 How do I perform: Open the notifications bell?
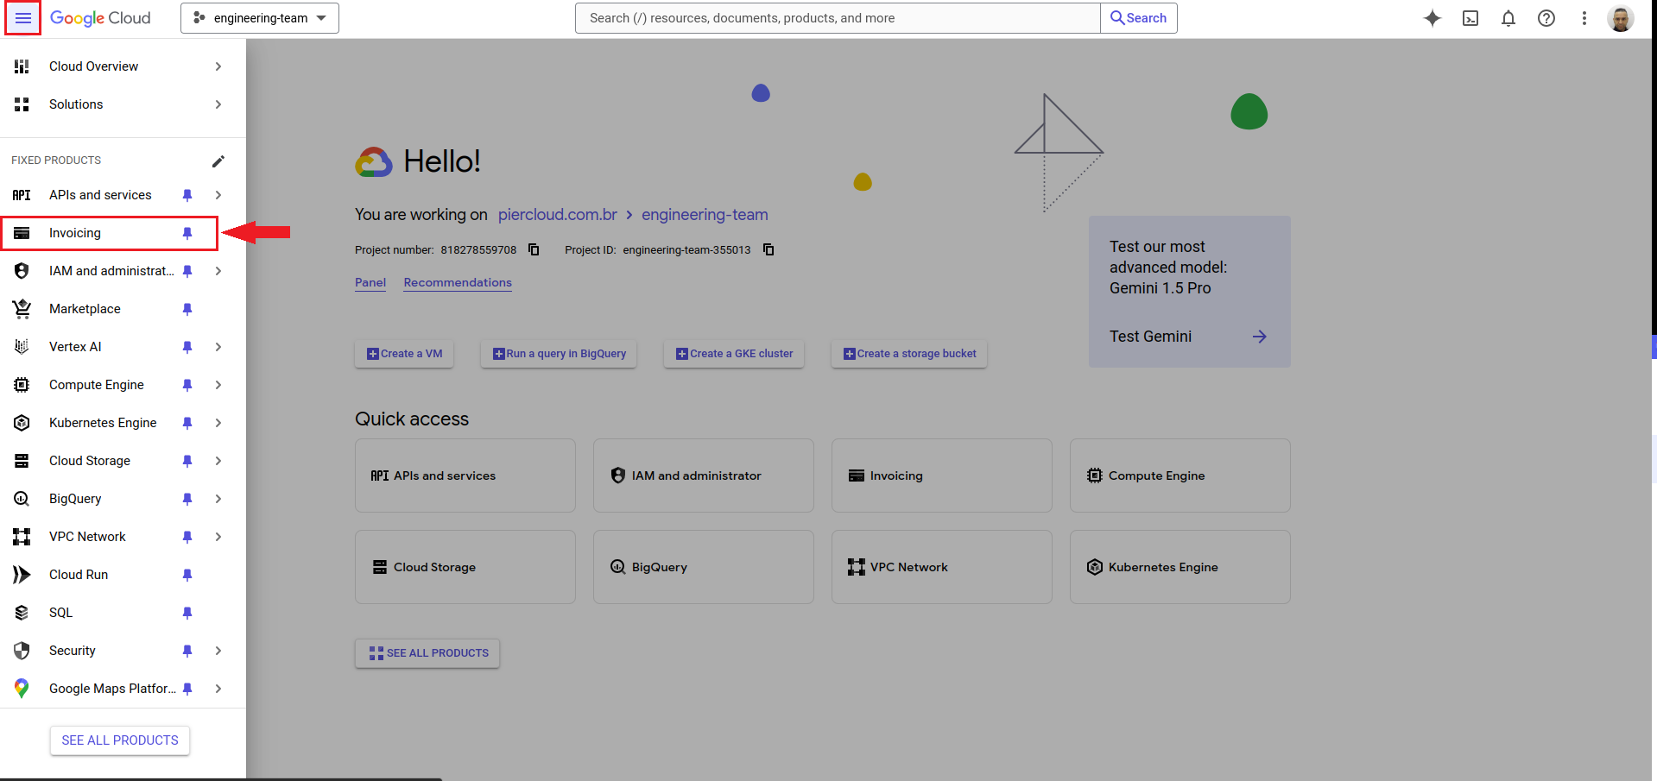coord(1508,18)
